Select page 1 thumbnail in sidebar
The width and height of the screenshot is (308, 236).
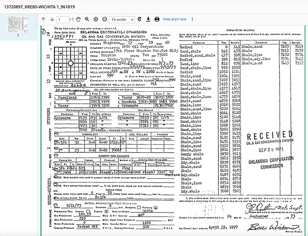click(18, 25)
